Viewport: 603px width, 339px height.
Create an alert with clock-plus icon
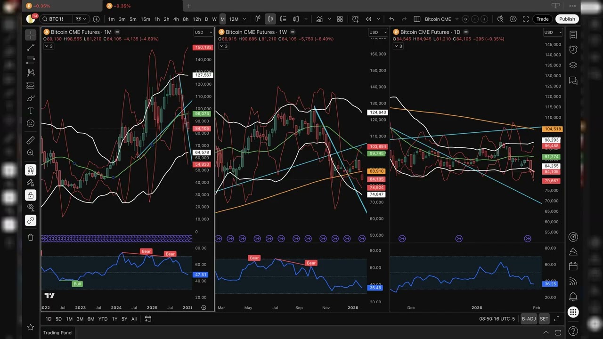(356, 19)
